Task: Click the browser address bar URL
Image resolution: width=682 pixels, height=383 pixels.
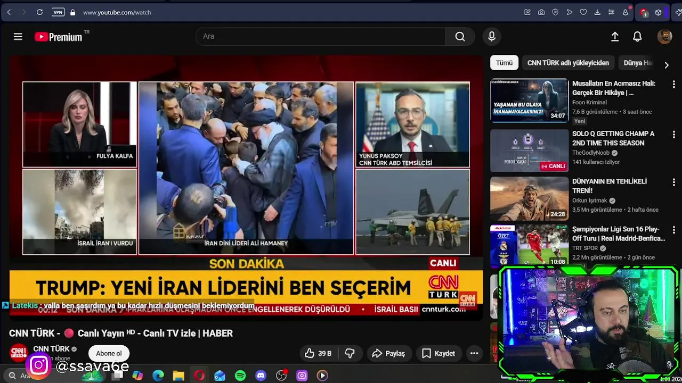Action: [x=117, y=12]
